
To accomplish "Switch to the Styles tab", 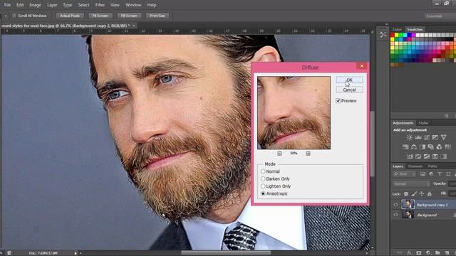I will click(423, 123).
